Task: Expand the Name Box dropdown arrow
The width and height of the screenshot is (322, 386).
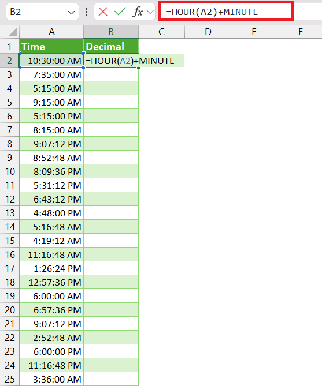Action: (71, 12)
